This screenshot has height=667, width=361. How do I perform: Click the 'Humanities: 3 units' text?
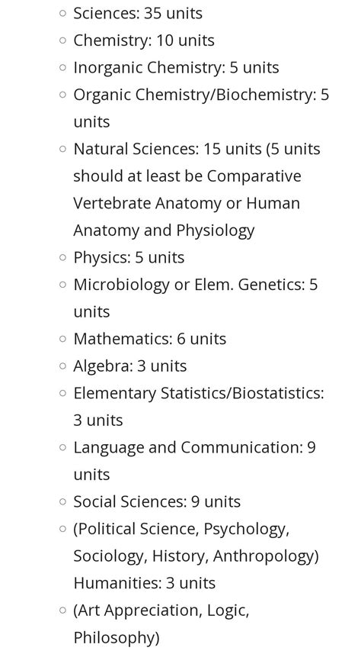(x=145, y=583)
